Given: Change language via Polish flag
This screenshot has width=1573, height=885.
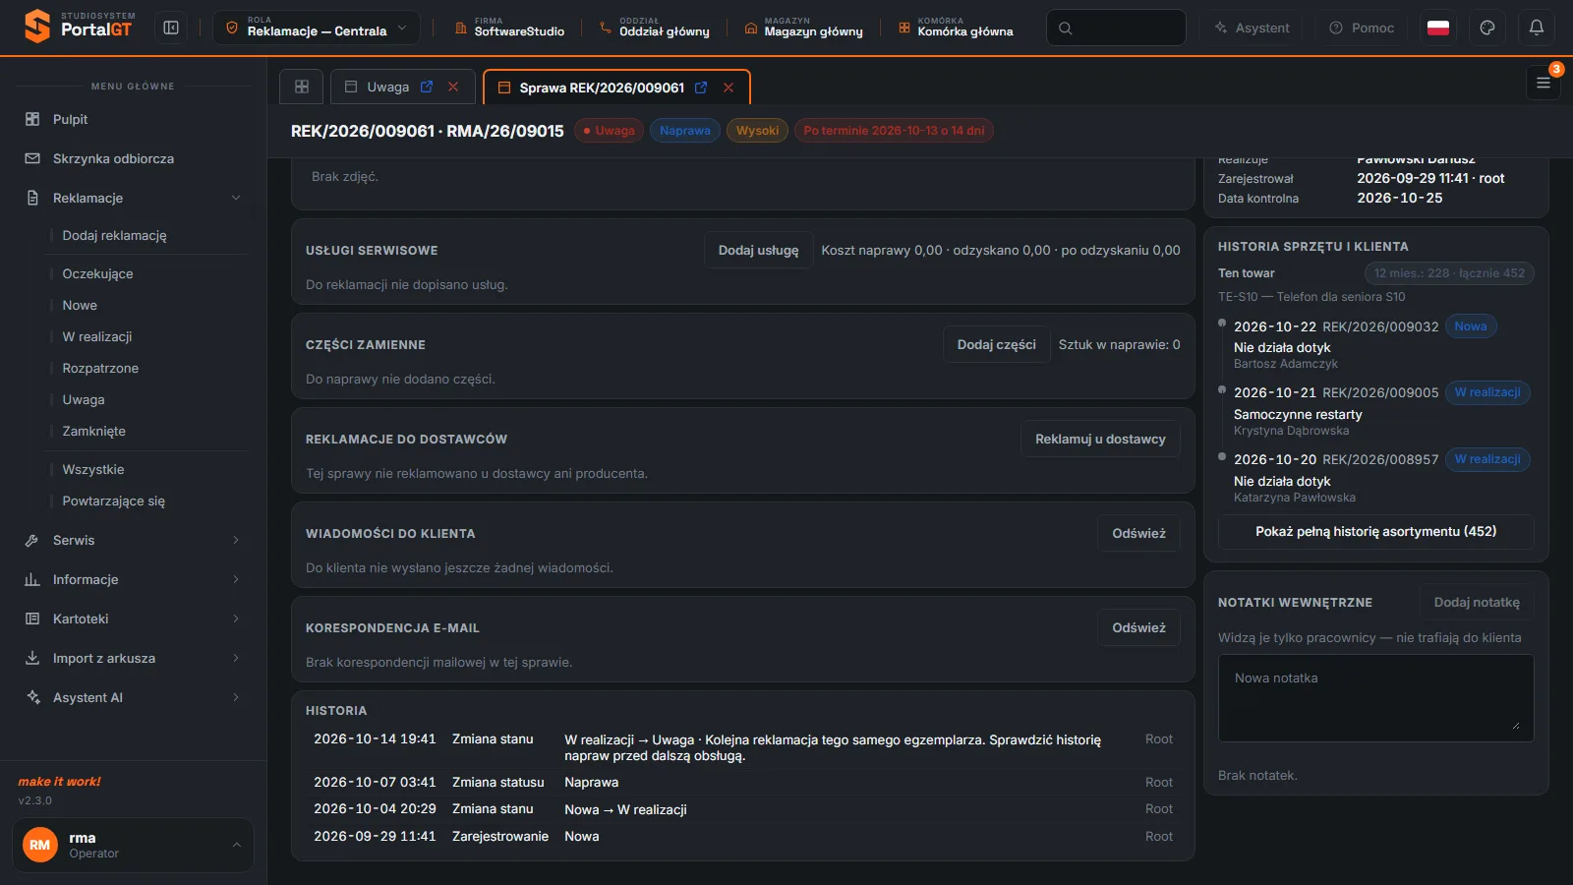Looking at the screenshot, I should [x=1438, y=28].
